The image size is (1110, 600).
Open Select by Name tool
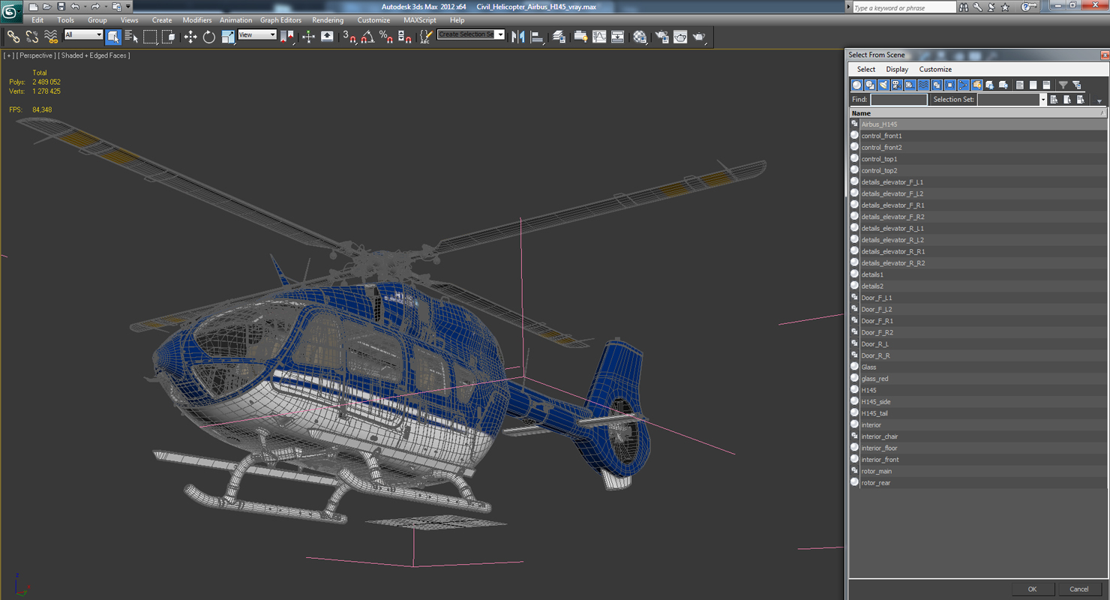pyautogui.click(x=131, y=37)
